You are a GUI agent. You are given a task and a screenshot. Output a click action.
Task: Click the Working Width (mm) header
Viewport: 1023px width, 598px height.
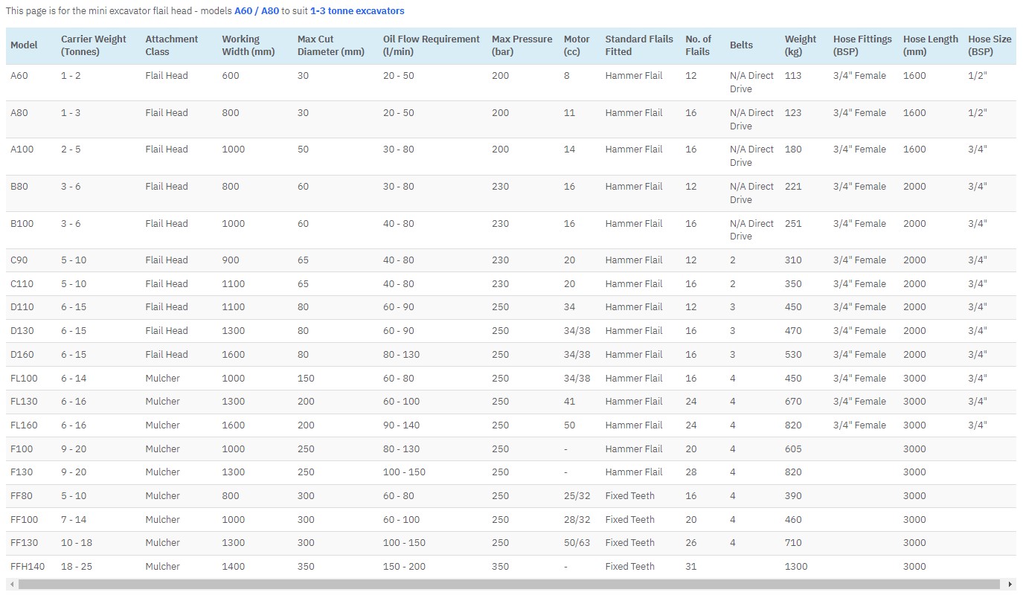point(248,45)
